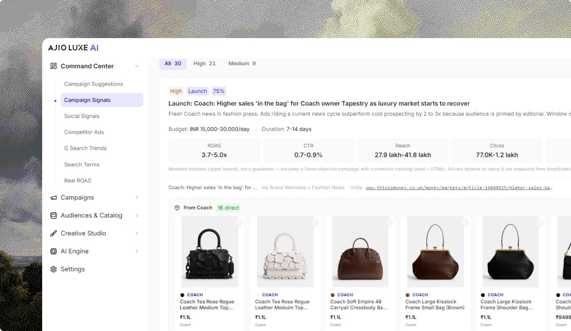This screenshot has width=571, height=331.
Task: Click the 16 direct badge
Action: (x=228, y=208)
